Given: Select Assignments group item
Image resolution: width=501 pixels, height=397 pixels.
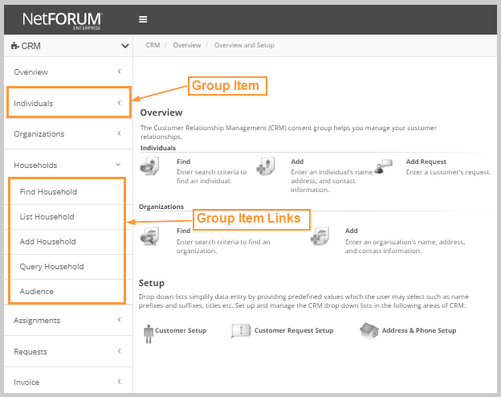Looking at the screenshot, I should 68,320.
